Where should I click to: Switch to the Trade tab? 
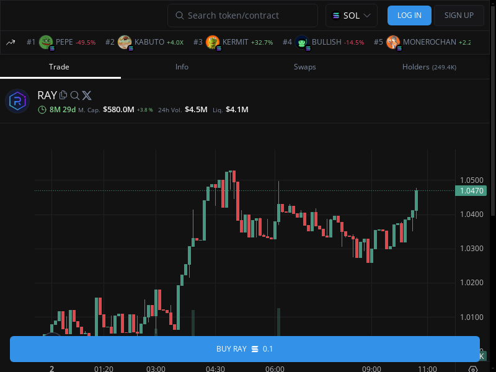[x=60, y=67]
